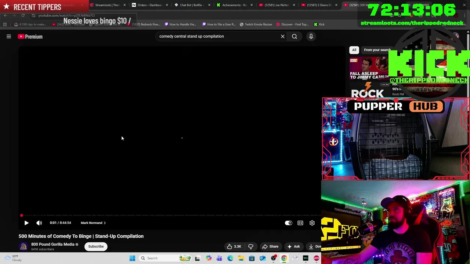Seek along the video progress bar
This screenshot has width=470, height=264.
170,215
